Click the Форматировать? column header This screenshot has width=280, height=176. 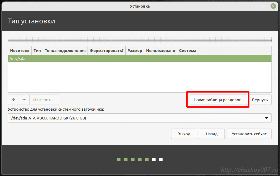click(x=106, y=50)
